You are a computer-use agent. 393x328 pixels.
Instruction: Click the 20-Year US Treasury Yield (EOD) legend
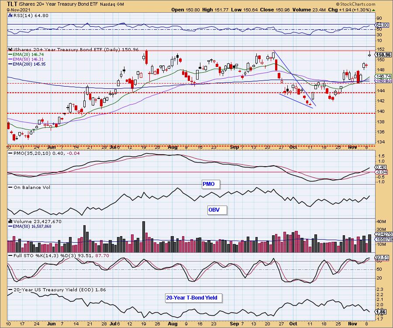(x=57, y=290)
